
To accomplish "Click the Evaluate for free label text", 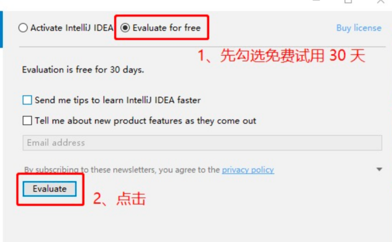I will click(166, 28).
